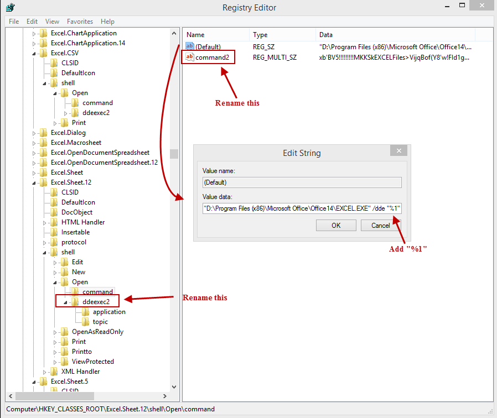
Task: Click the Data column header
Action: pyautogui.click(x=327, y=34)
